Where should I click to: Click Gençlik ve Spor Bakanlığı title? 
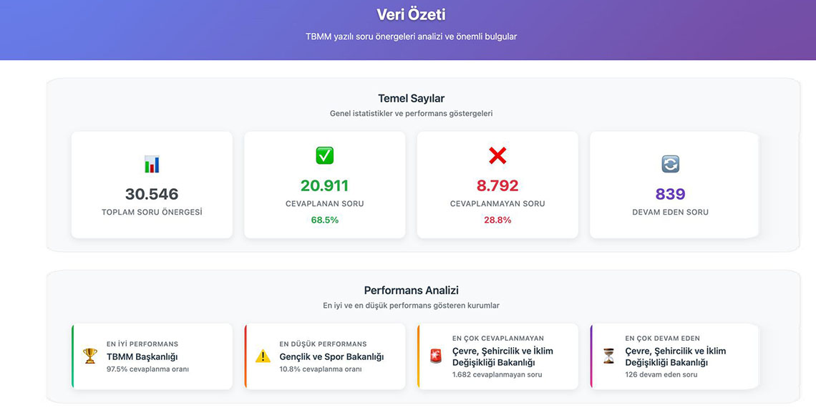point(331,356)
